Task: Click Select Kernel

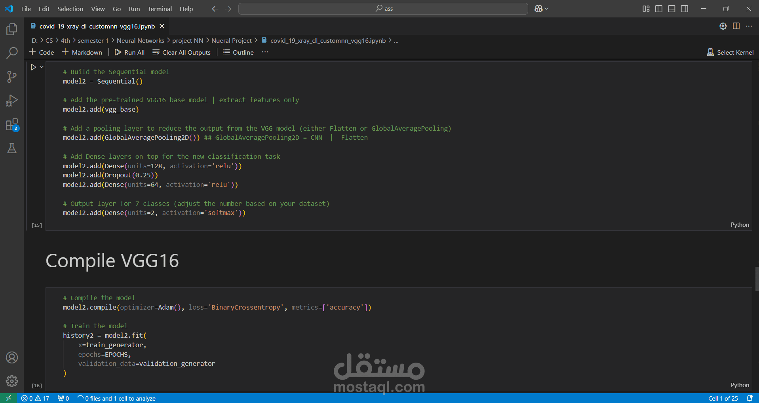Action: [x=730, y=52]
